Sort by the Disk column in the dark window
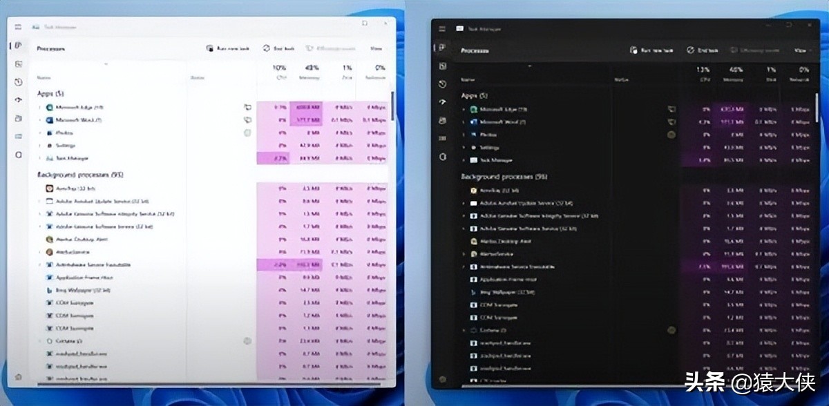Viewport: 829px width, 406px height. coord(770,75)
